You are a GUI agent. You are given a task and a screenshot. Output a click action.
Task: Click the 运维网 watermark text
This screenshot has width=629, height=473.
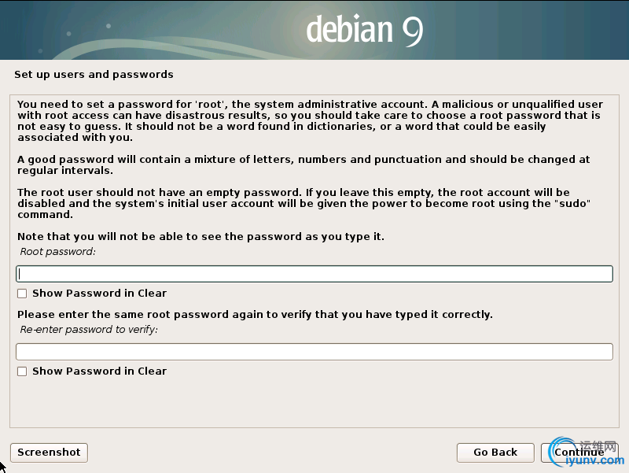(x=598, y=446)
